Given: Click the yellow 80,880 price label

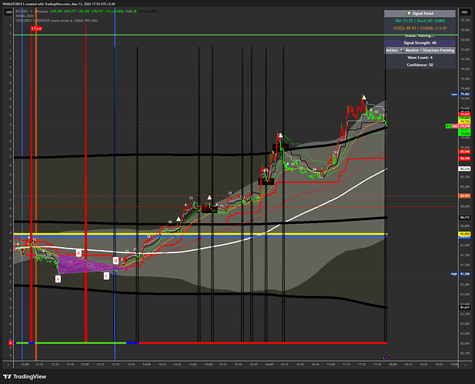Looking at the screenshot, I should click(x=465, y=234).
